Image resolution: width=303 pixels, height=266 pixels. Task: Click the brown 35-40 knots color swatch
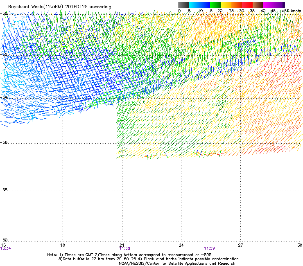(258, 5)
